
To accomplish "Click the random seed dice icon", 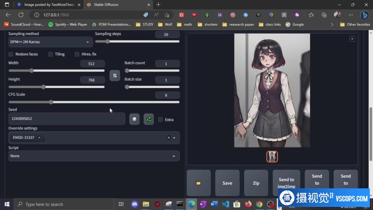I will tap(134, 119).
